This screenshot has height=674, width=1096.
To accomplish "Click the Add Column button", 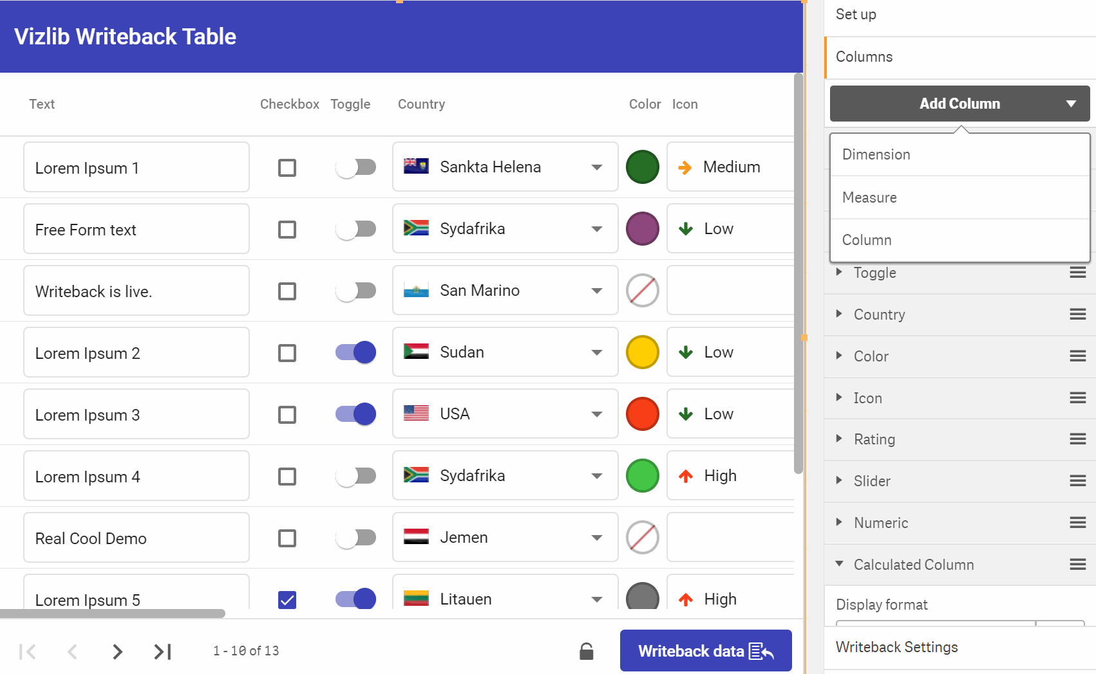I will [959, 104].
